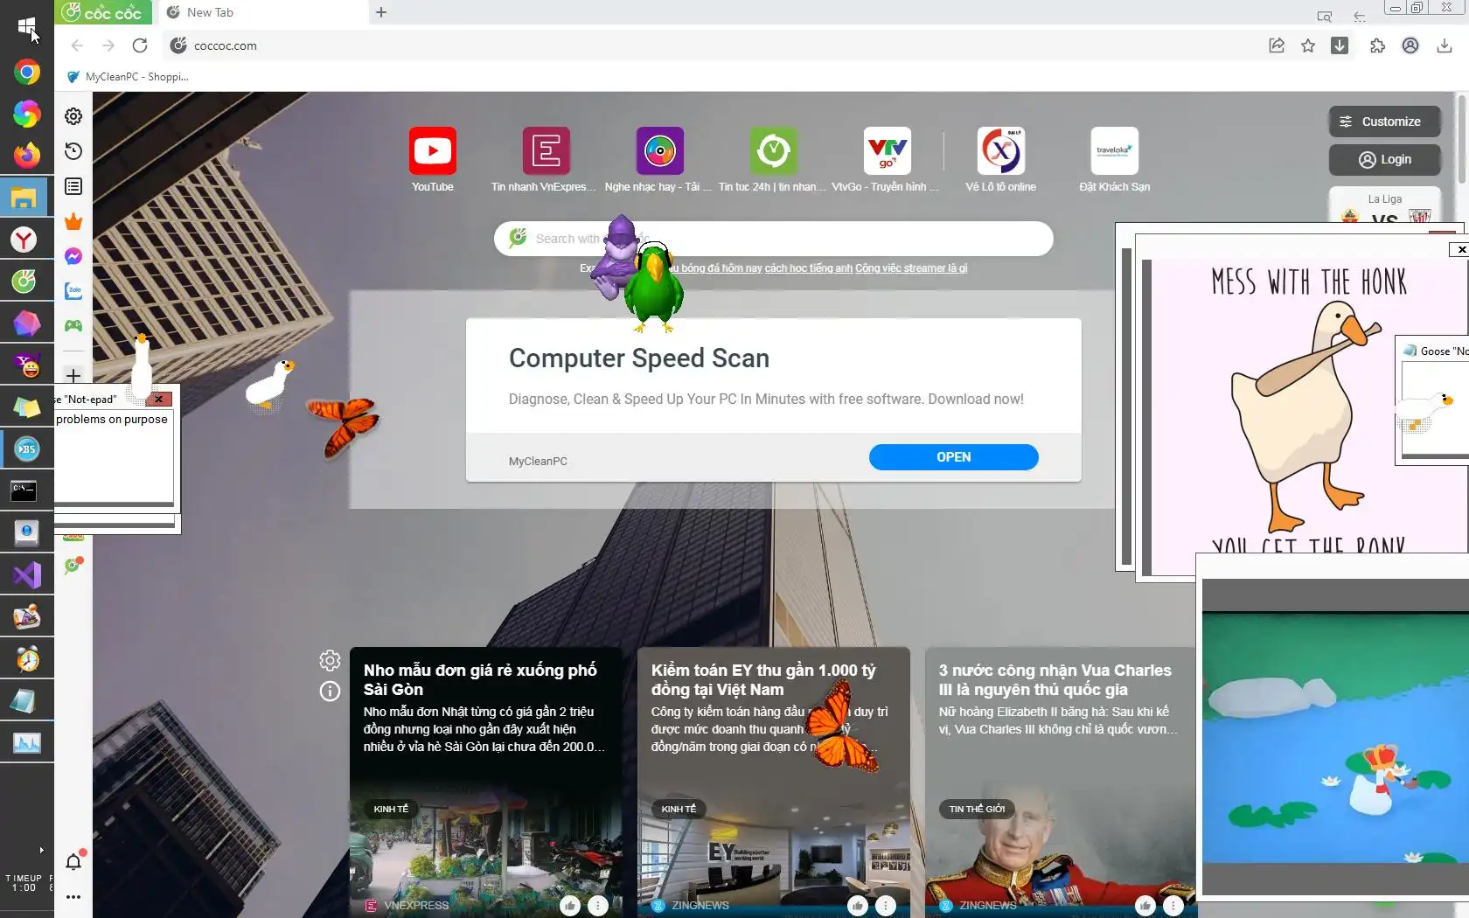This screenshot has width=1469, height=918.
Task: Open the Vé Lô tô online tile
Action: pos(1000,160)
